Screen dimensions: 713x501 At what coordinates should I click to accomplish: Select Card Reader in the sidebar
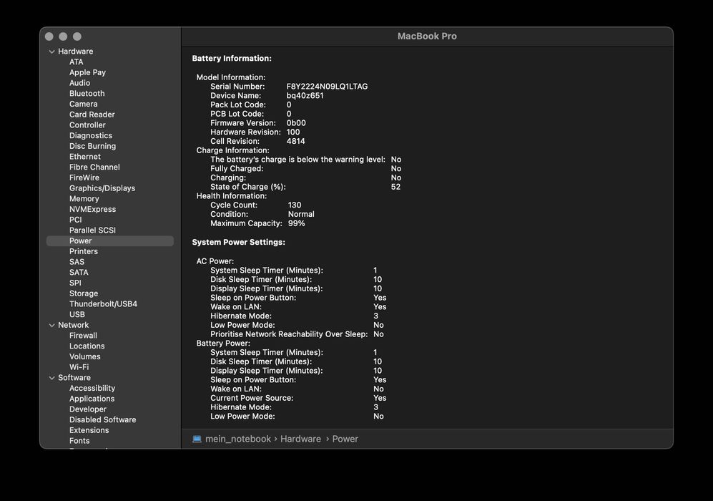click(92, 115)
